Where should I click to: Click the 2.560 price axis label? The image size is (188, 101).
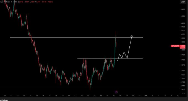click(182, 75)
